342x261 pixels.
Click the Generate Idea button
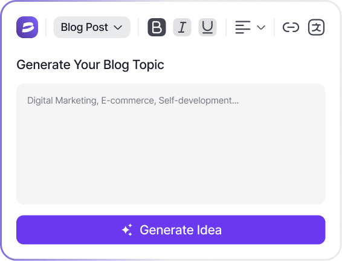171,230
